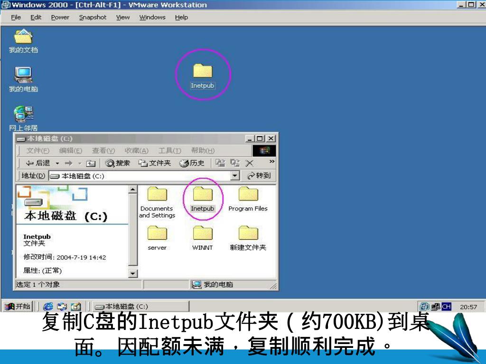486x364 pixels.
Task: Select the Inetpub folder in drive C
Action: pos(202,200)
